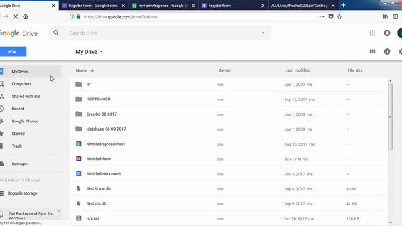
Task: Select the SEPTEMBER folder icon
Action: [x=79, y=99]
